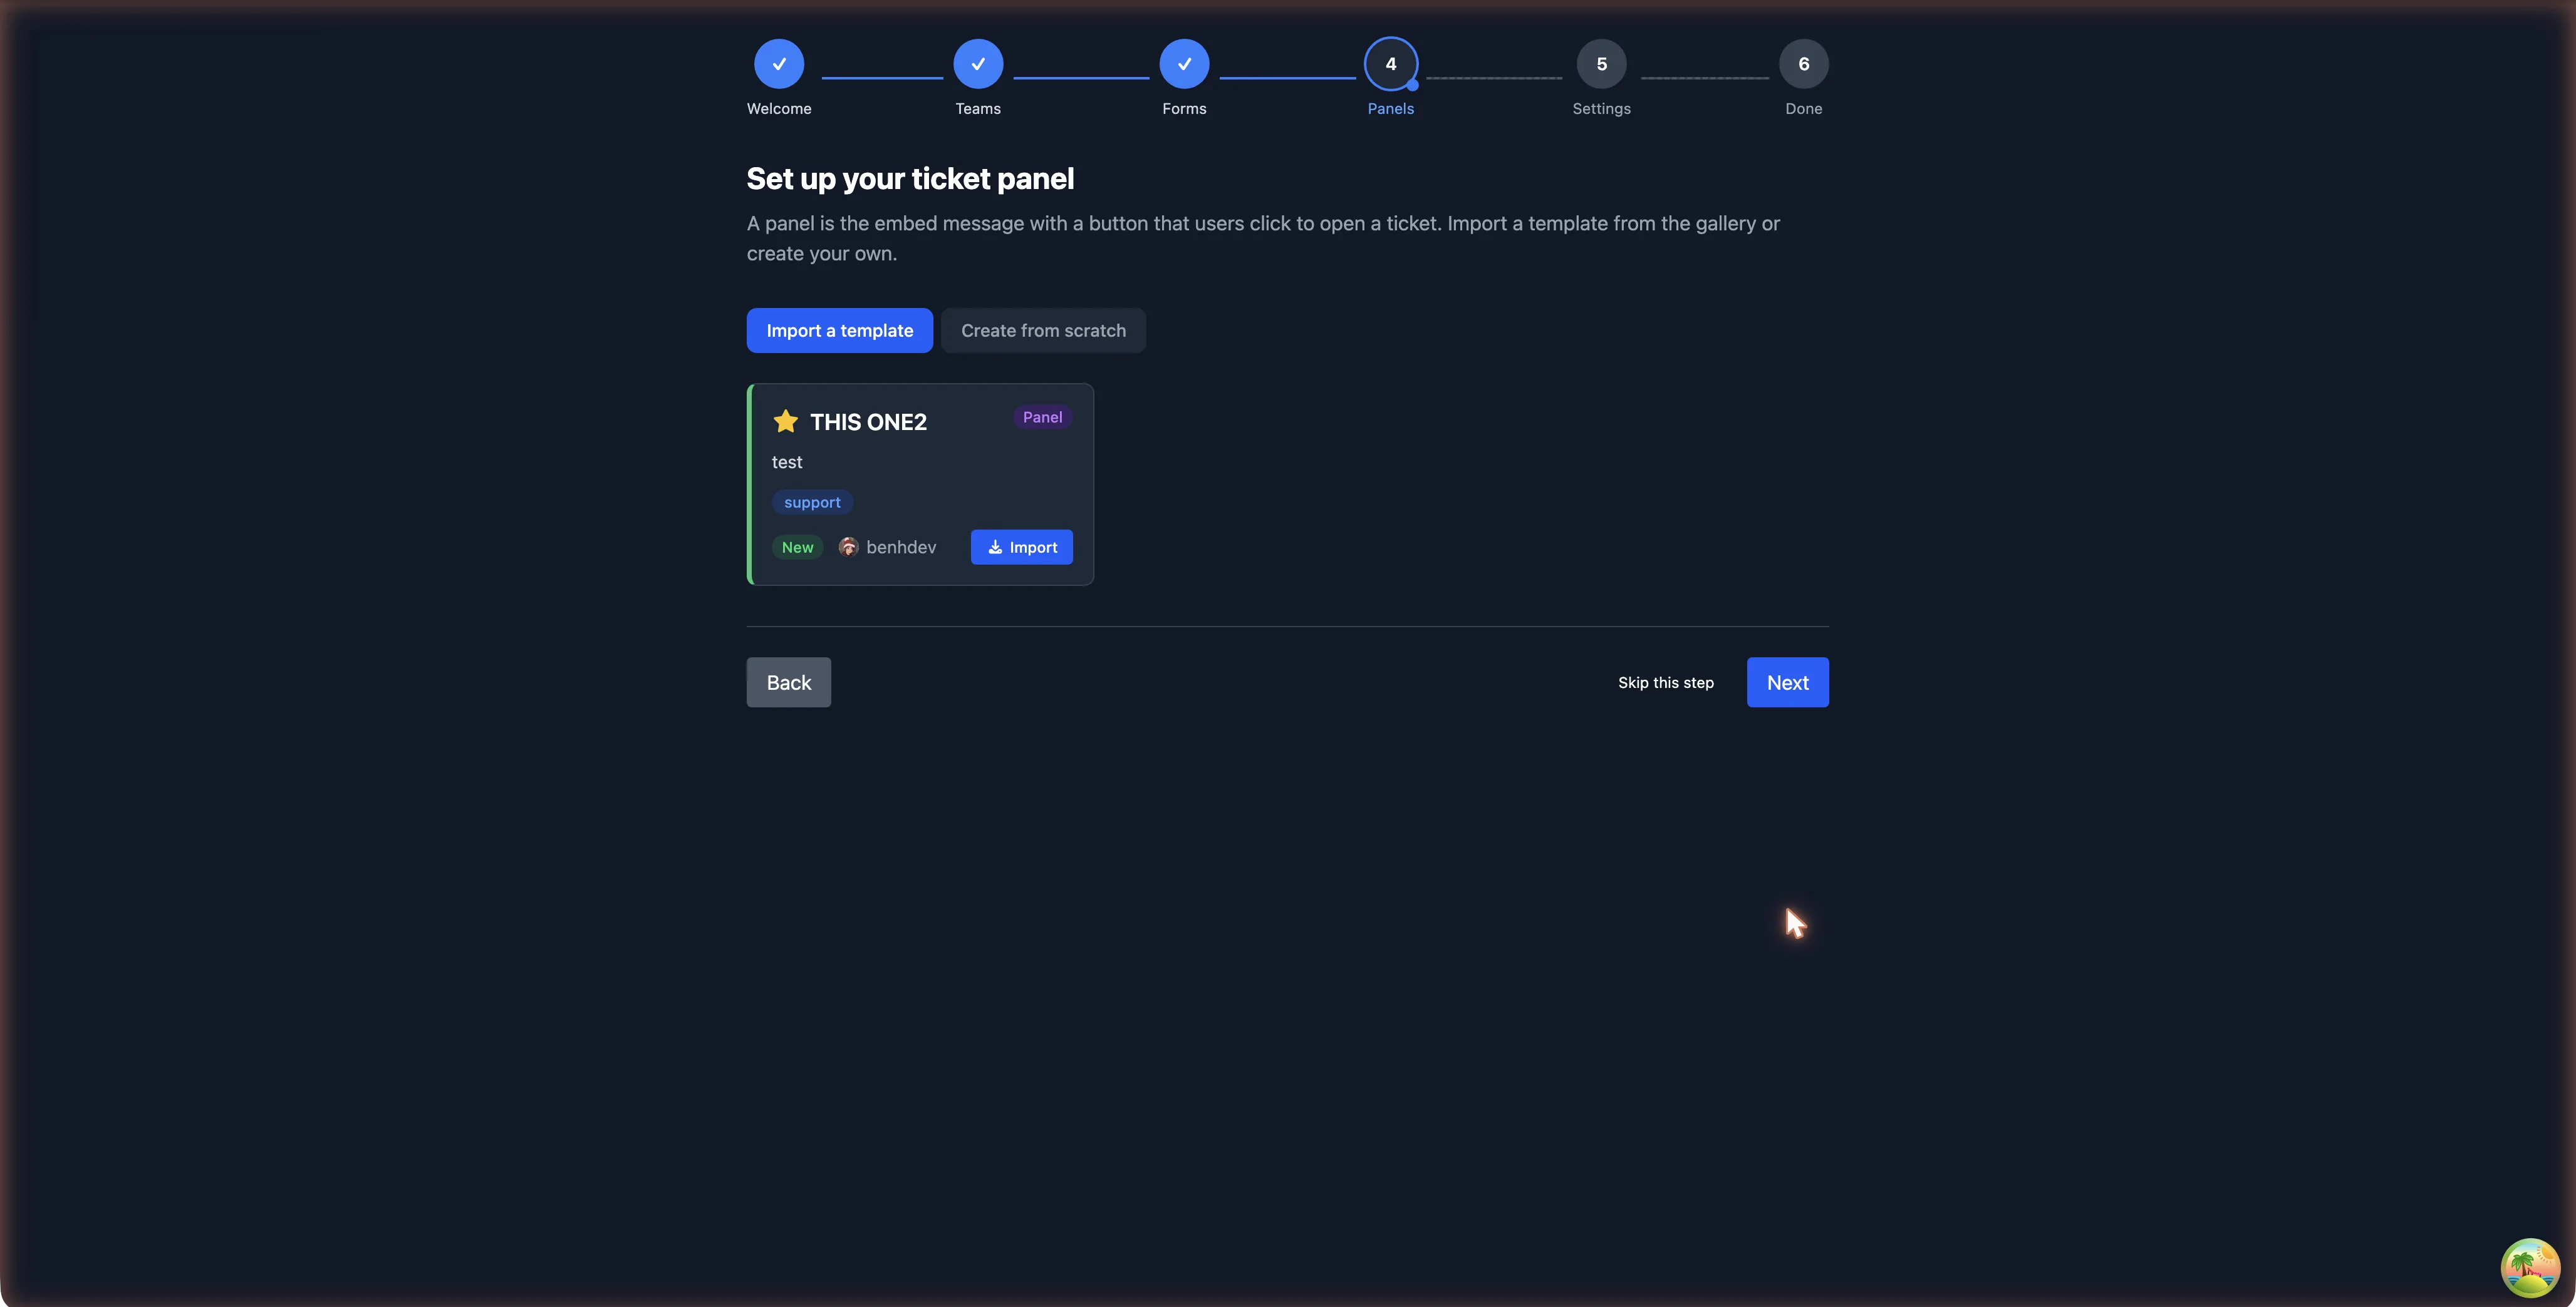Screen dimensions: 2576x1307
Task: Click the Teams step label
Action: [977, 109]
